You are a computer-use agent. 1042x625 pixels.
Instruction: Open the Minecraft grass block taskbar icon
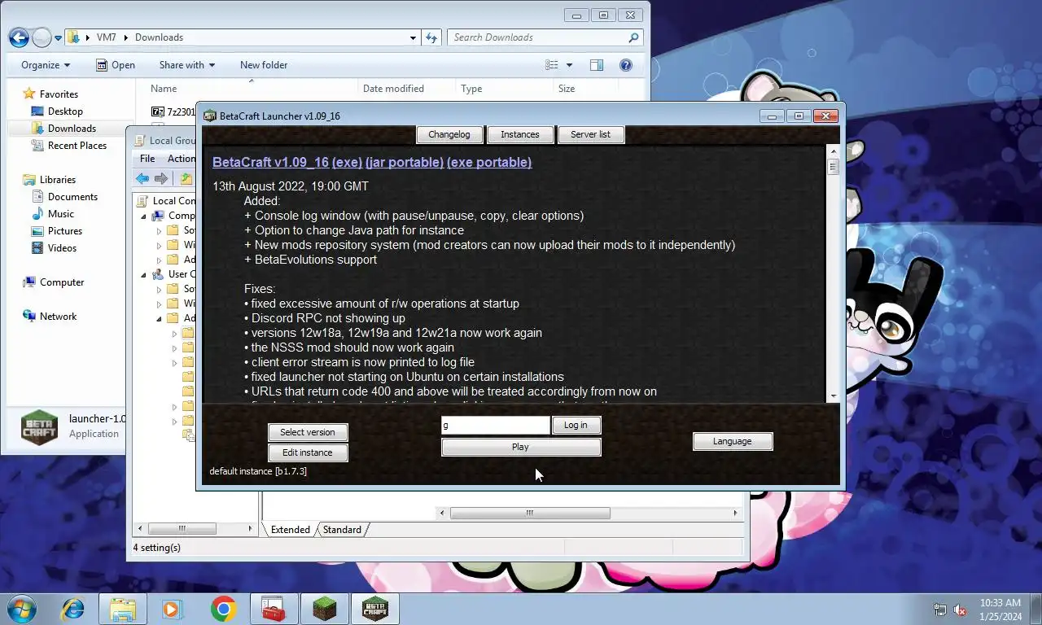coord(324,609)
